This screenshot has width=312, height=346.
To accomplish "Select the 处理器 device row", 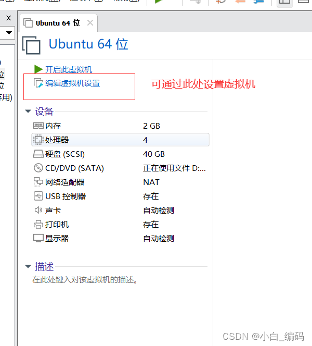I will pyautogui.click(x=120, y=140).
